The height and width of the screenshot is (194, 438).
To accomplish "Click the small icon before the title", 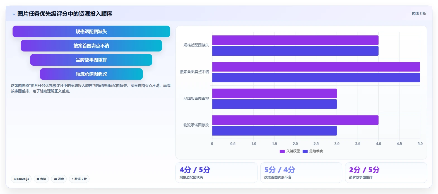I will pos(13,14).
